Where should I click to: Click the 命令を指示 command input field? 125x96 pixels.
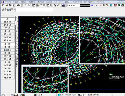coord(35,10)
